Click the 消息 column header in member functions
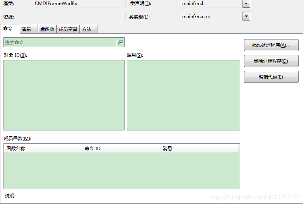 tap(200, 149)
